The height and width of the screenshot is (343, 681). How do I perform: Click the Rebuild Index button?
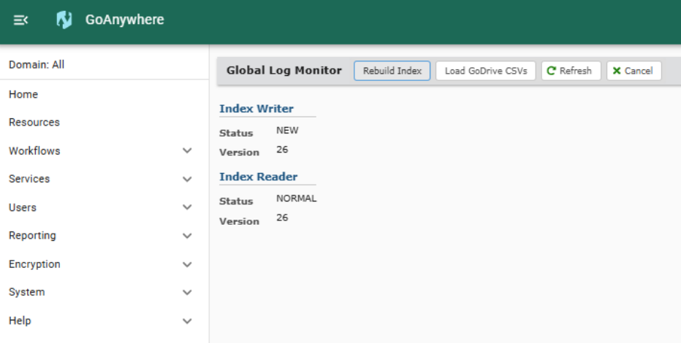392,71
